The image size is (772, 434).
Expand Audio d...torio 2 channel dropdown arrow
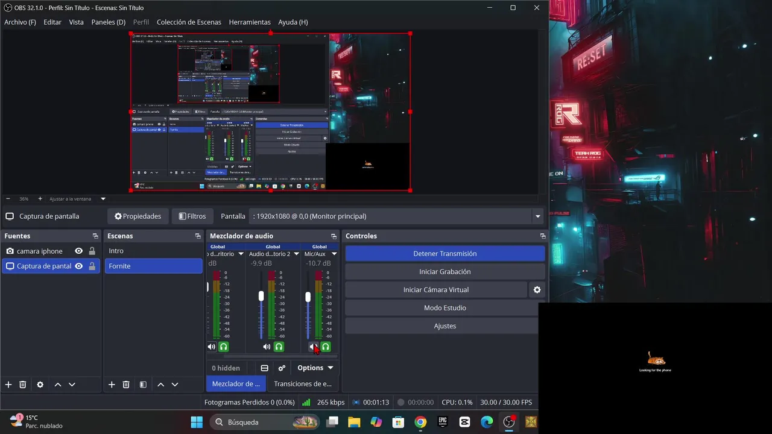(296, 254)
